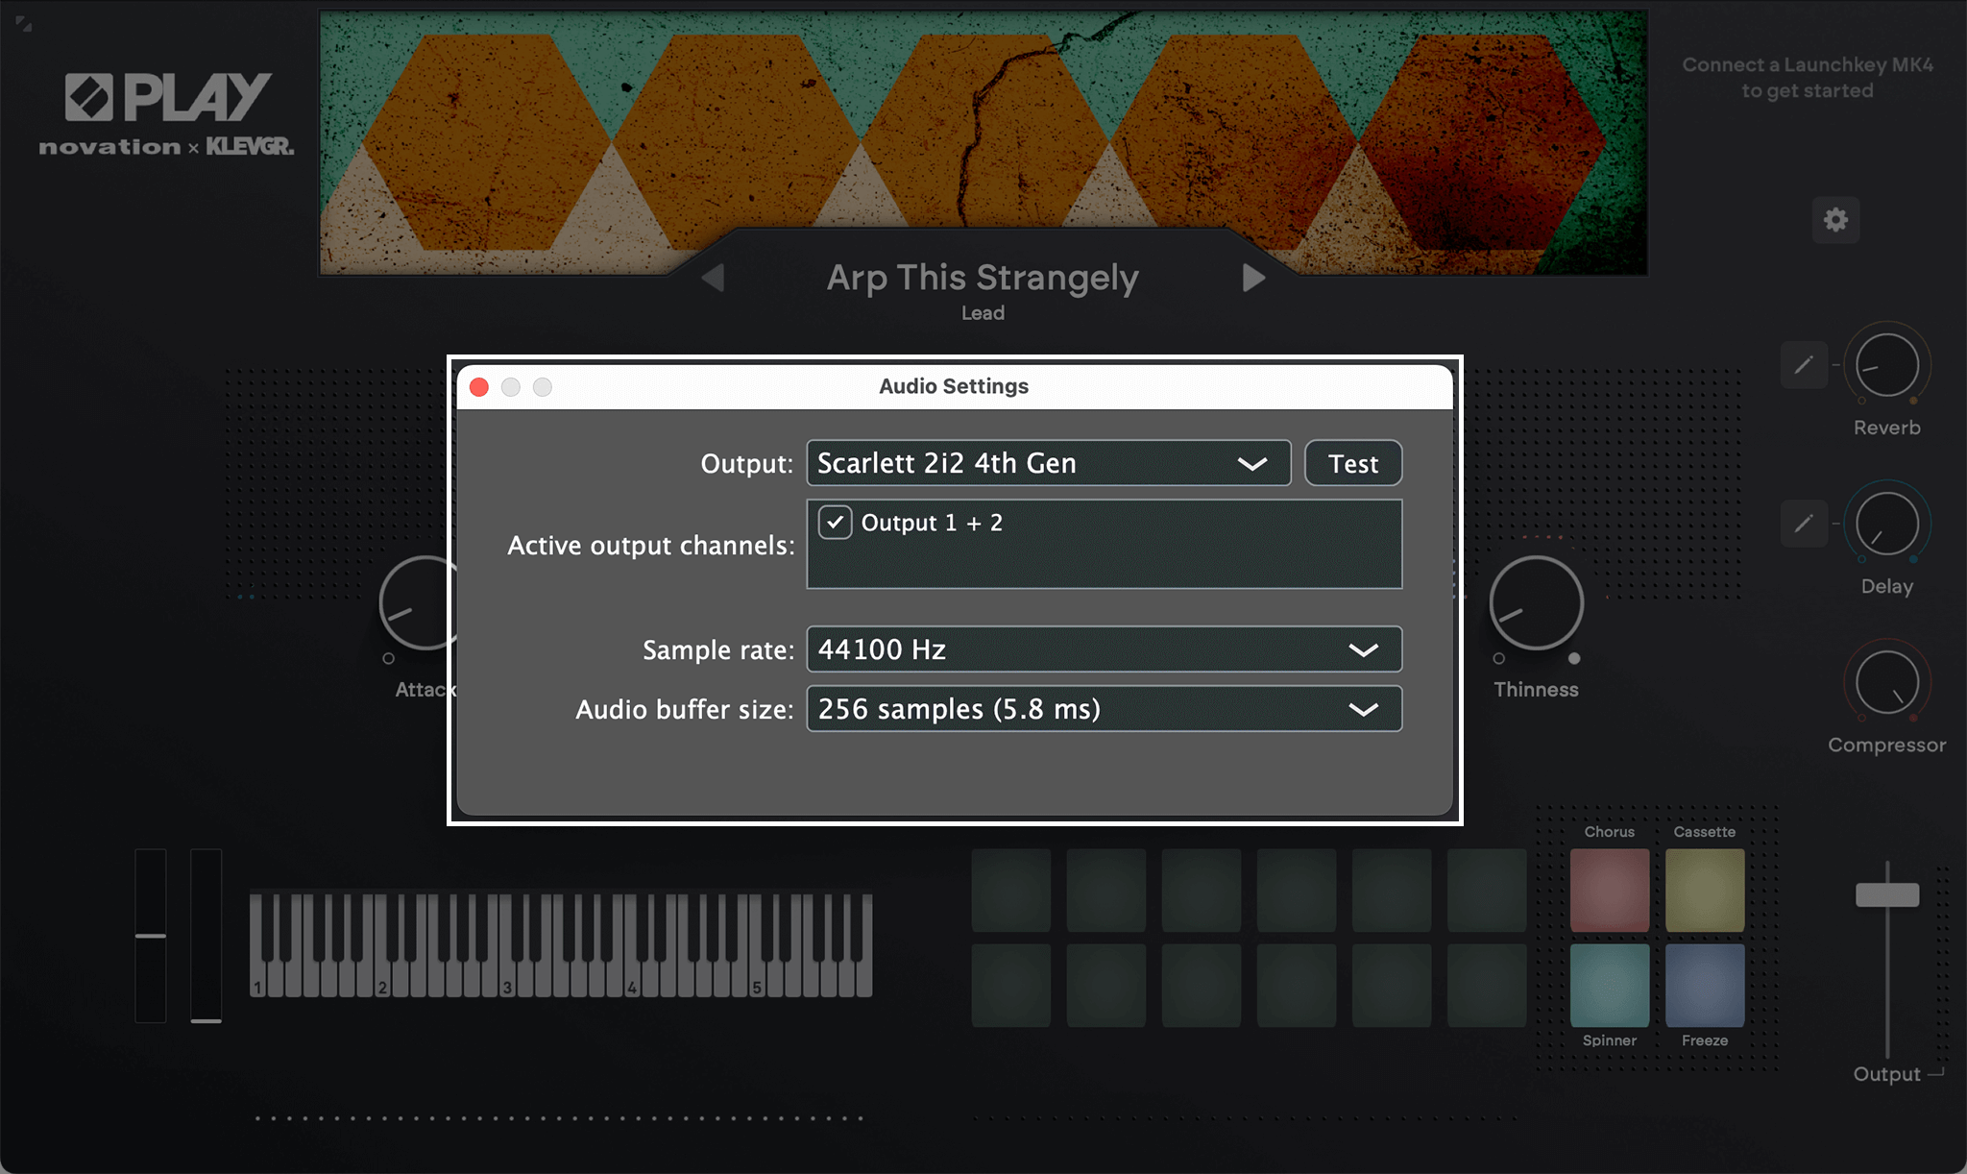This screenshot has height=1174, width=1967.
Task: Click the Compressor knob
Action: (1887, 682)
